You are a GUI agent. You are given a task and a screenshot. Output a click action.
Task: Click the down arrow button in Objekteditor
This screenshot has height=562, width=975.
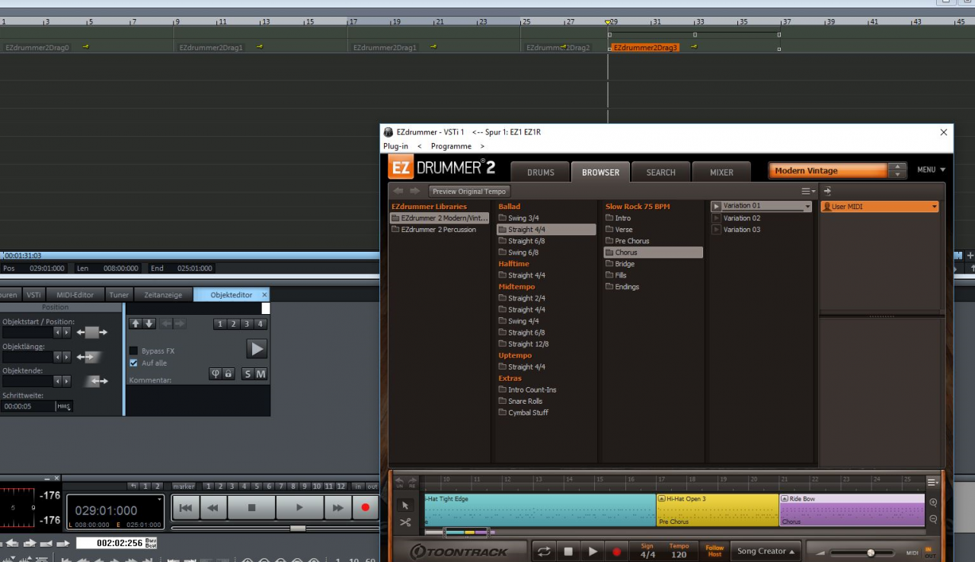[149, 324]
